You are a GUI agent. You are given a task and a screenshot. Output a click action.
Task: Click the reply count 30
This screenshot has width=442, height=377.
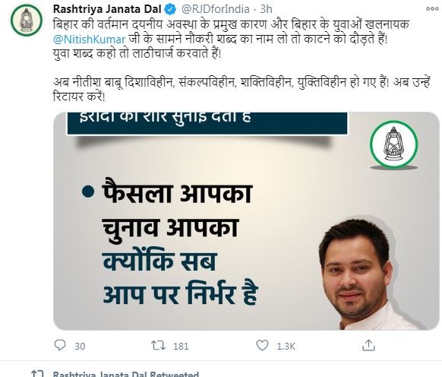[80, 347]
